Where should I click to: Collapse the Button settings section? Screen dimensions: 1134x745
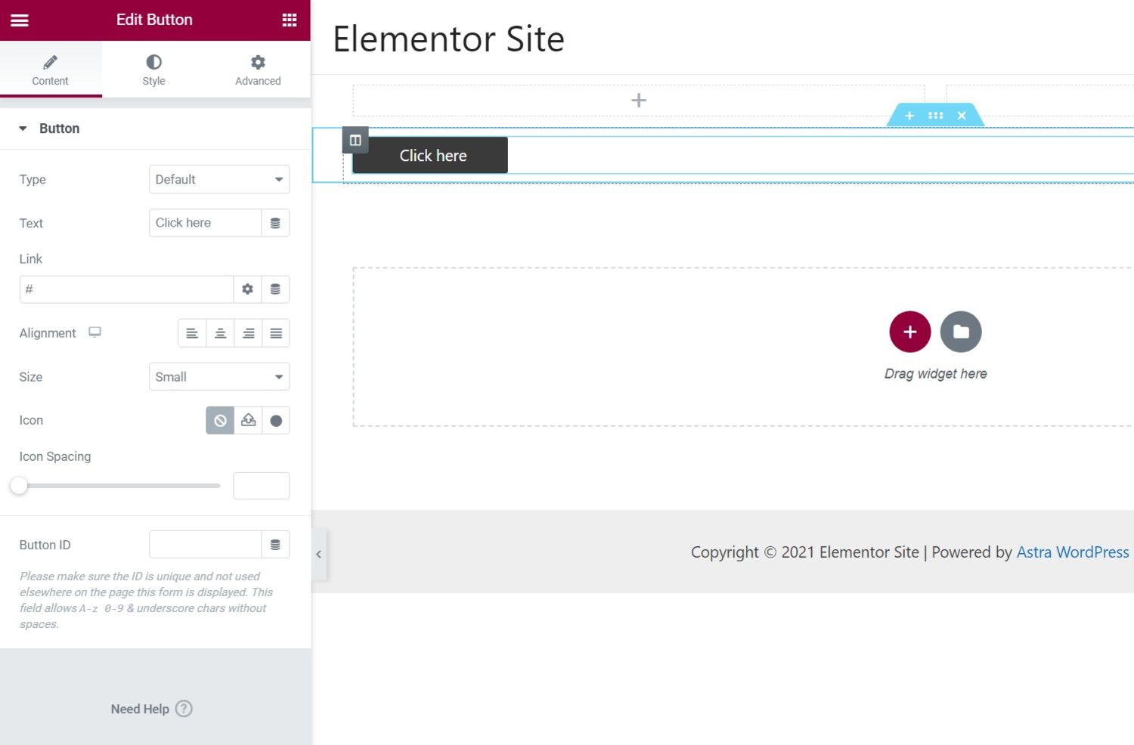click(x=23, y=128)
